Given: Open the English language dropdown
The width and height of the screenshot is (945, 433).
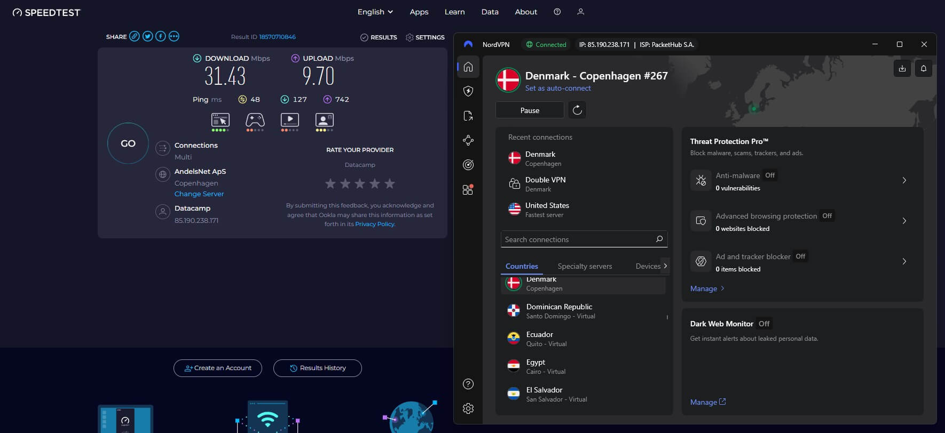Looking at the screenshot, I should click(375, 12).
